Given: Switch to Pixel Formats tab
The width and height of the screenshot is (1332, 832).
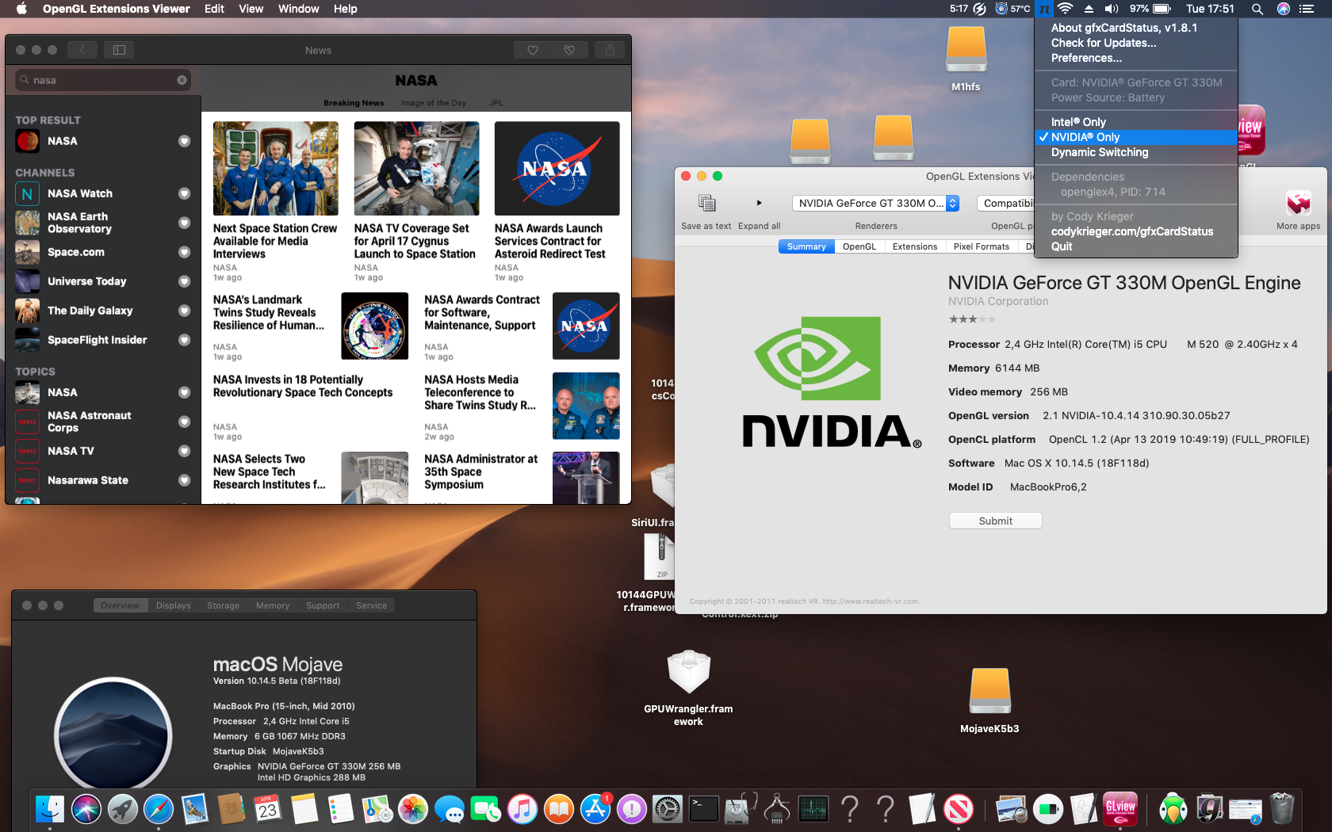Looking at the screenshot, I should point(981,246).
